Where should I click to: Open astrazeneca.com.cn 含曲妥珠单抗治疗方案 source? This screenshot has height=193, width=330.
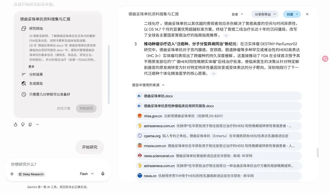[x=219, y=166]
